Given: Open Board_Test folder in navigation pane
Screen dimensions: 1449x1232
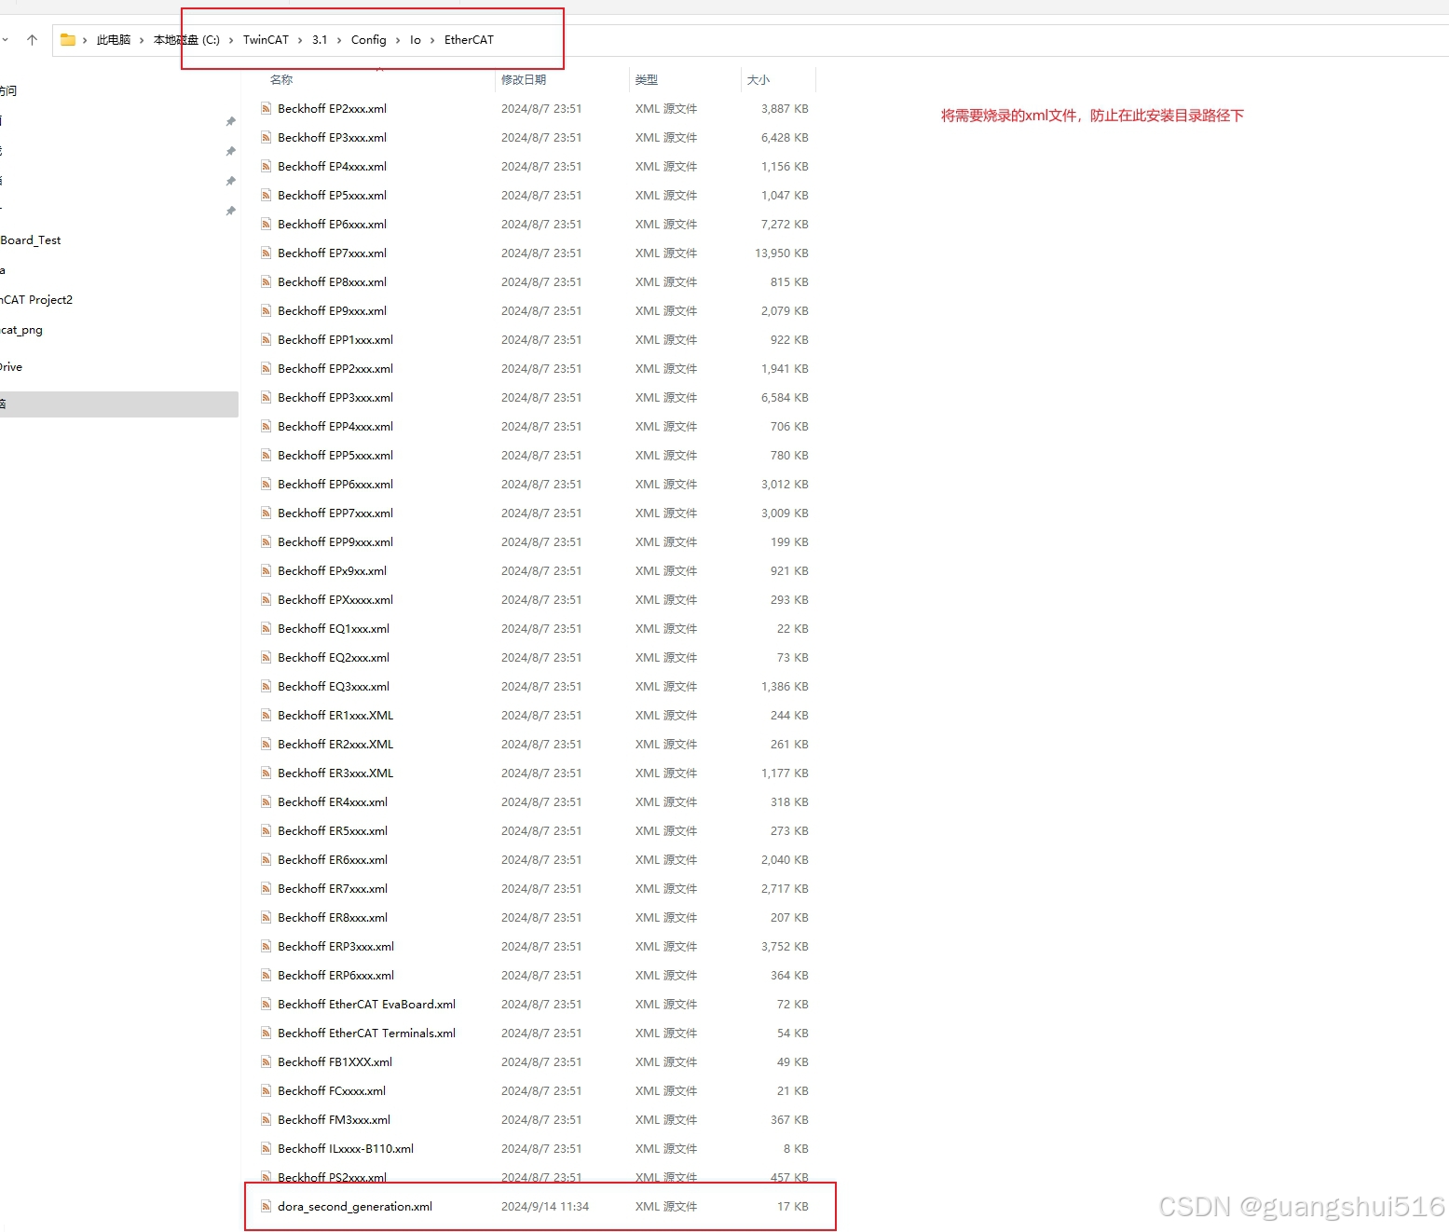Looking at the screenshot, I should click(31, 240).
